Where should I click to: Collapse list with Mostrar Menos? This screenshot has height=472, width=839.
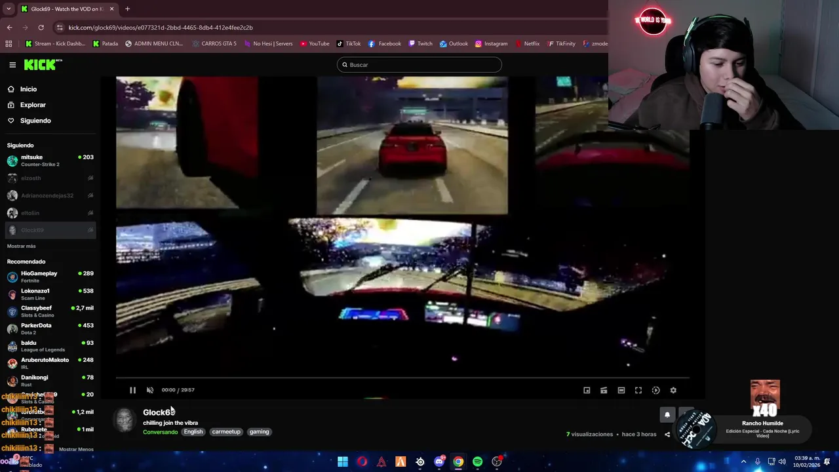tap(76, 449)
